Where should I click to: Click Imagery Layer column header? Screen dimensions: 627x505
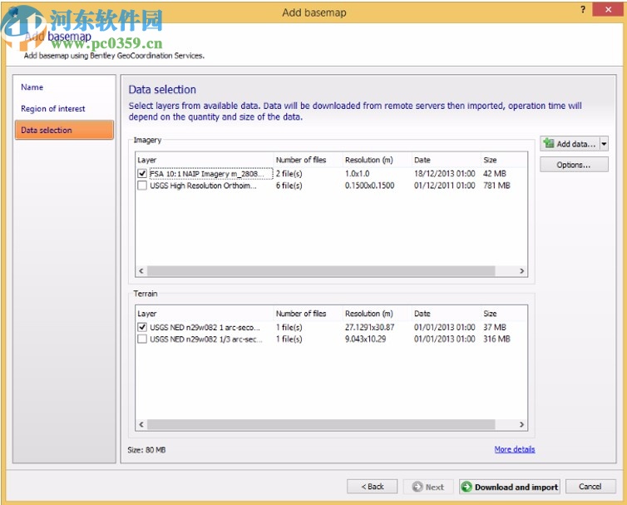click(x=205, y=160)
